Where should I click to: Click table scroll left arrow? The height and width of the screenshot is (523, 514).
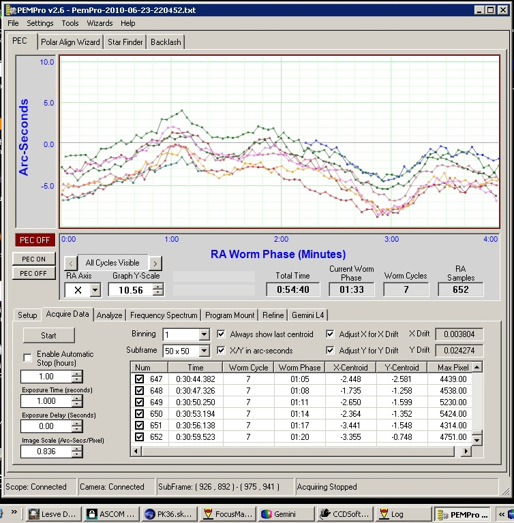136,451
